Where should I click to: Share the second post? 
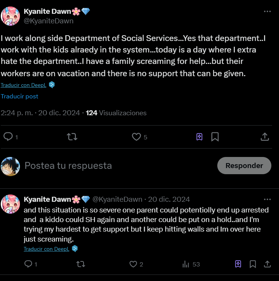[x=267, y=264]
